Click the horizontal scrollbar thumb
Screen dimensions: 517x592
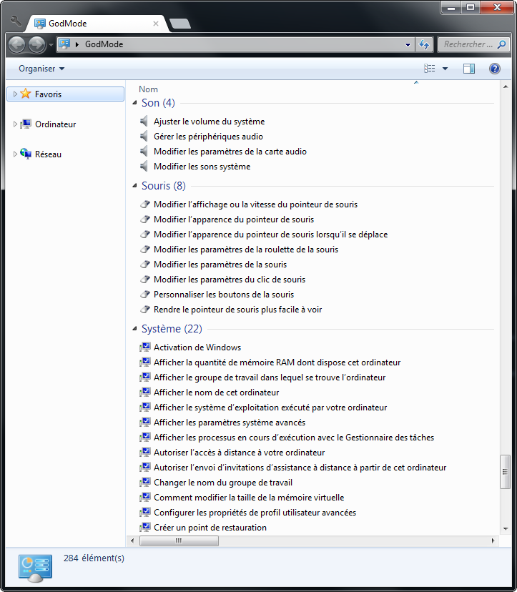click(179, 541)
